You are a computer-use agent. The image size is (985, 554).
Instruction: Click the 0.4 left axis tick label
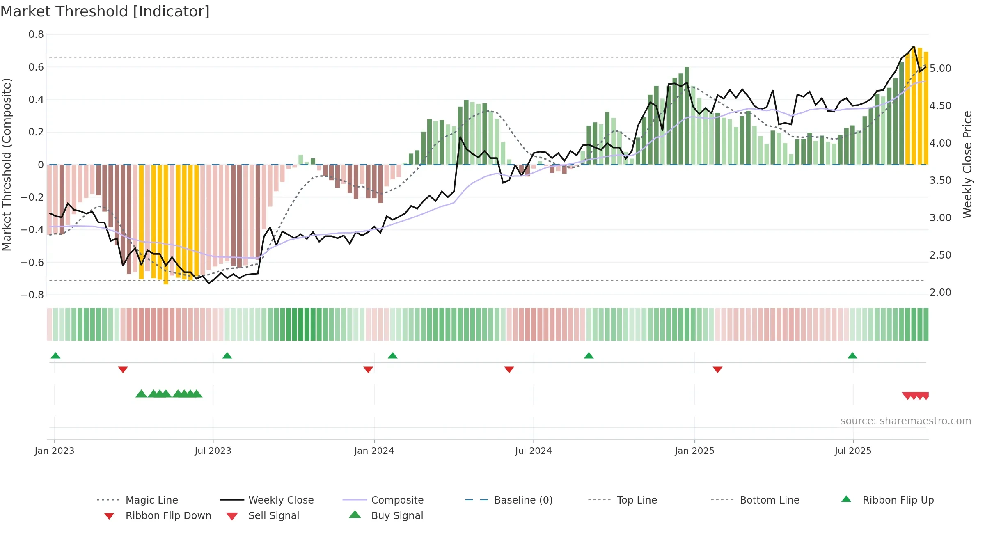(36, 100)
